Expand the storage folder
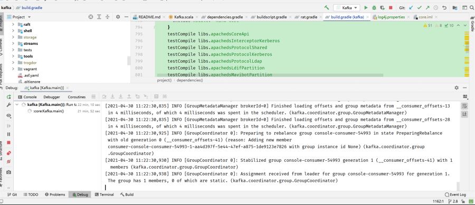This screenshot has height=205, width=475. tap(13, 37)
